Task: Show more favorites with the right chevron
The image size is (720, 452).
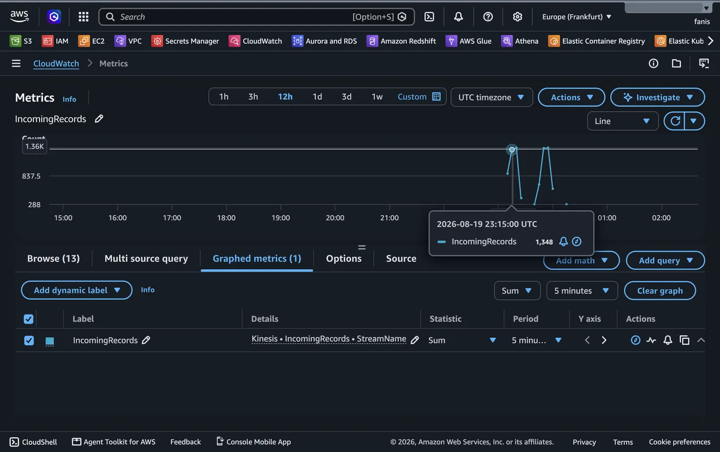Action: click(x=711, y=41)
